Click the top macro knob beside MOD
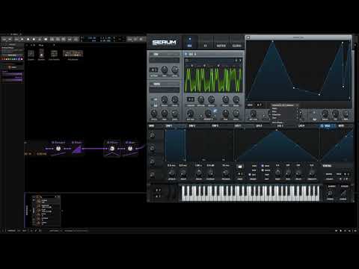This screenshot has height=269, width=359. point(152,135)
